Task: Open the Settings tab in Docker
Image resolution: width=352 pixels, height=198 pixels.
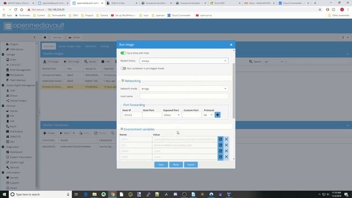Action: point(105,46)
